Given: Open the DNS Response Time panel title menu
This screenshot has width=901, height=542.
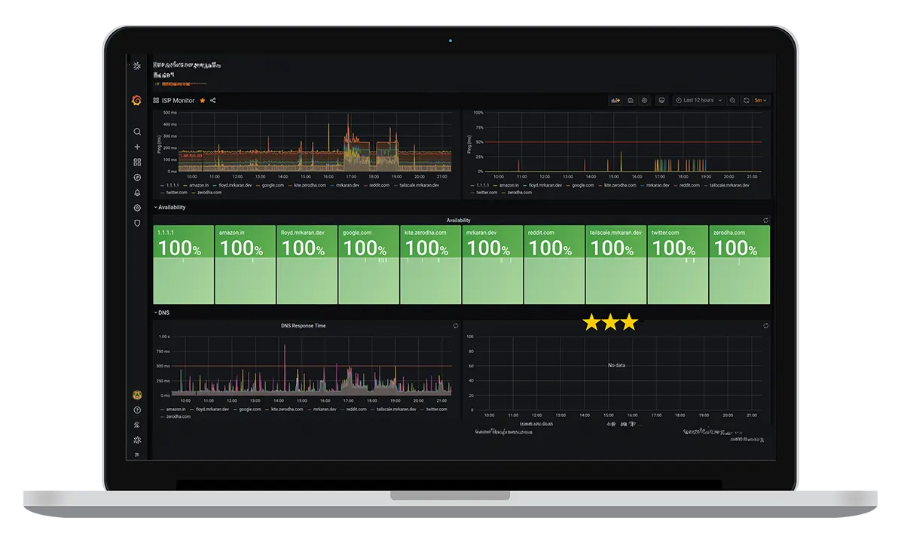Looking at the screenshot, I should [304, 326].
